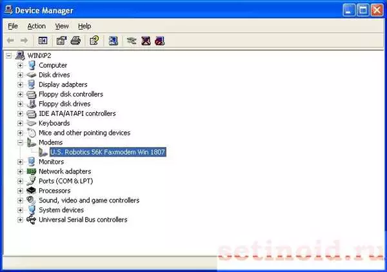Expand the Monitors node
Image resolution: width=387 pixels, height=272 pixels.
(x=20, y=162)
